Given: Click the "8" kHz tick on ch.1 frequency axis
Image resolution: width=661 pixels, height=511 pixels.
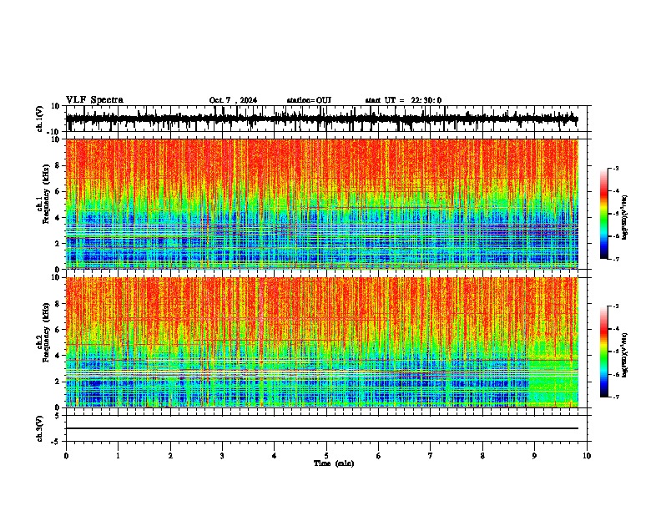Looking at the screenshot, I should (x=58, y=165).
